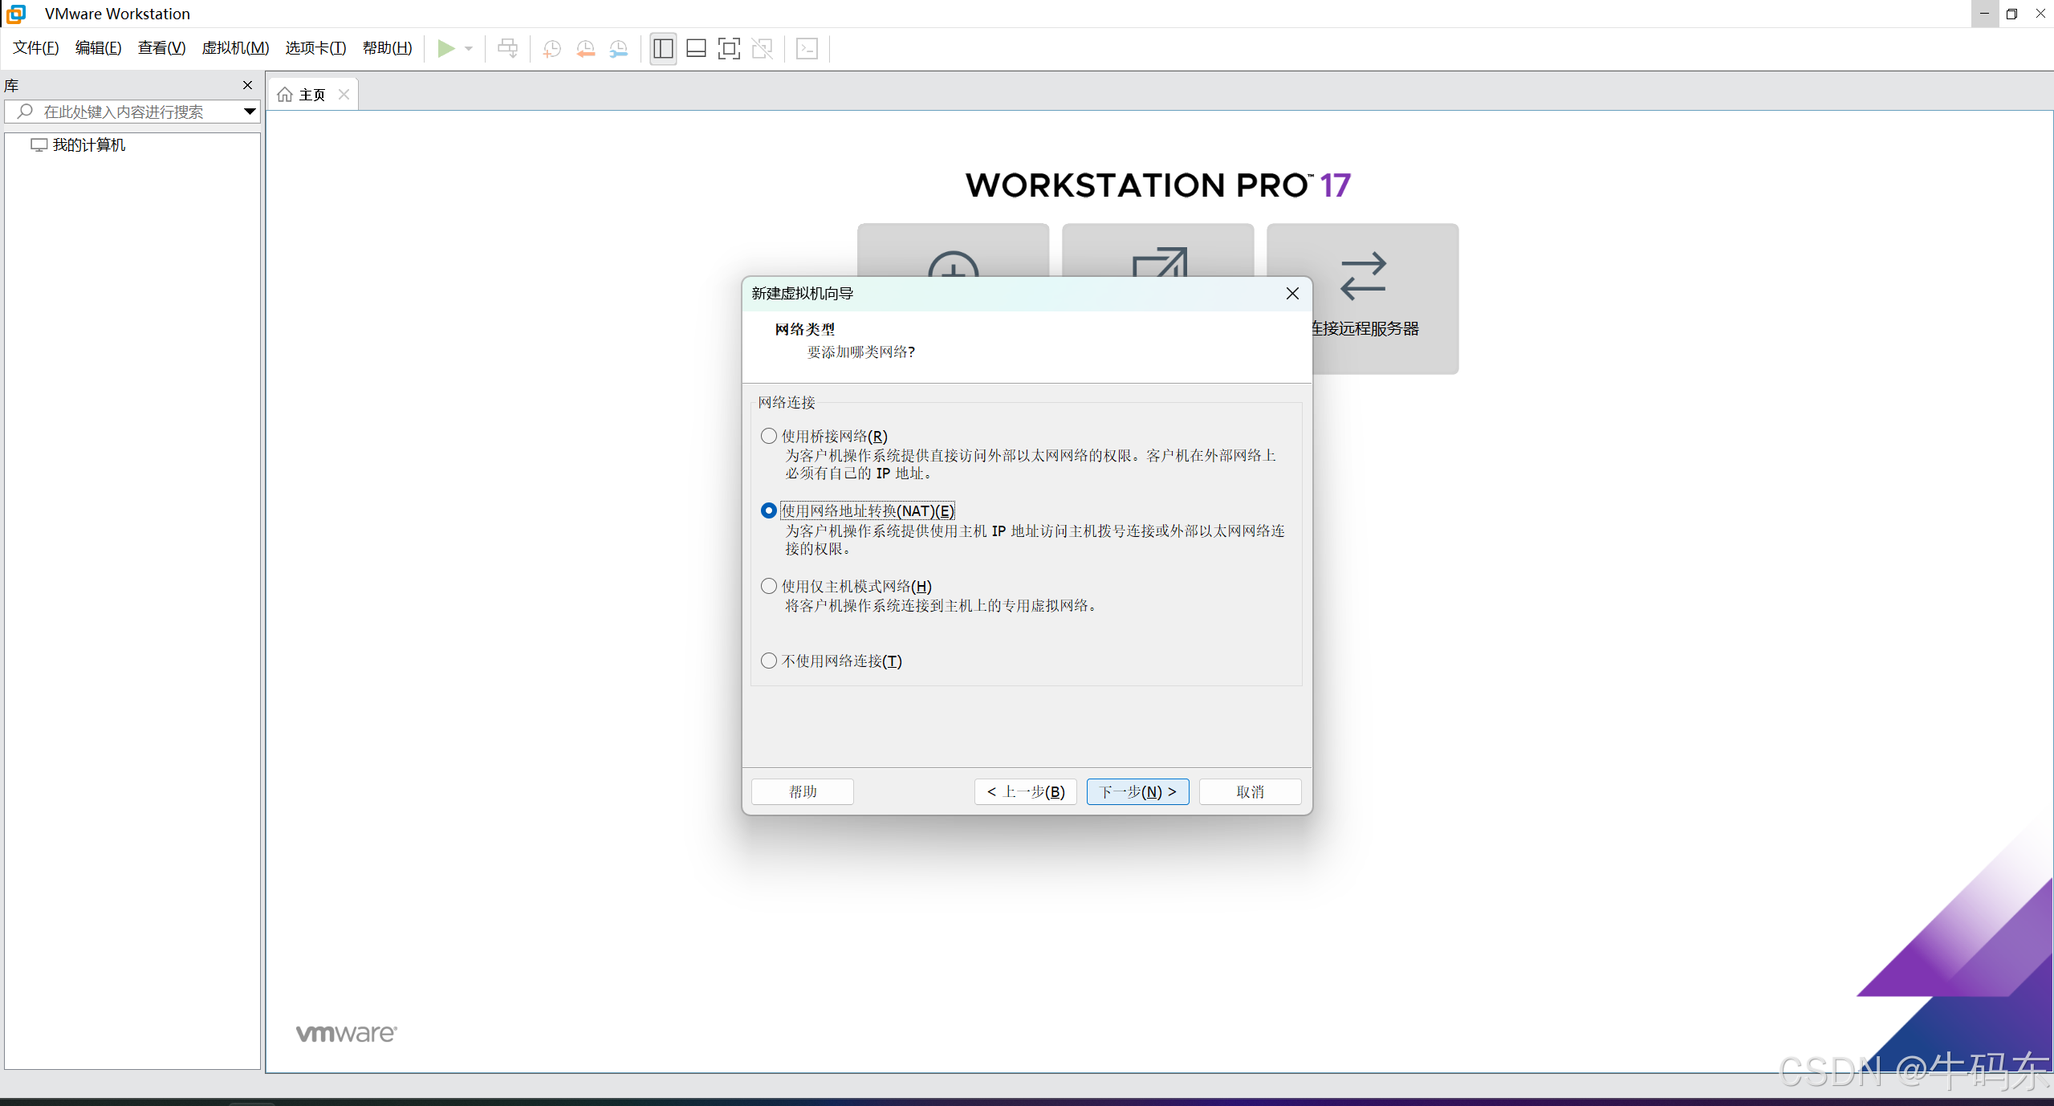
Task: Toggle the thumbnail bar view icon
Action: (696, 49)
